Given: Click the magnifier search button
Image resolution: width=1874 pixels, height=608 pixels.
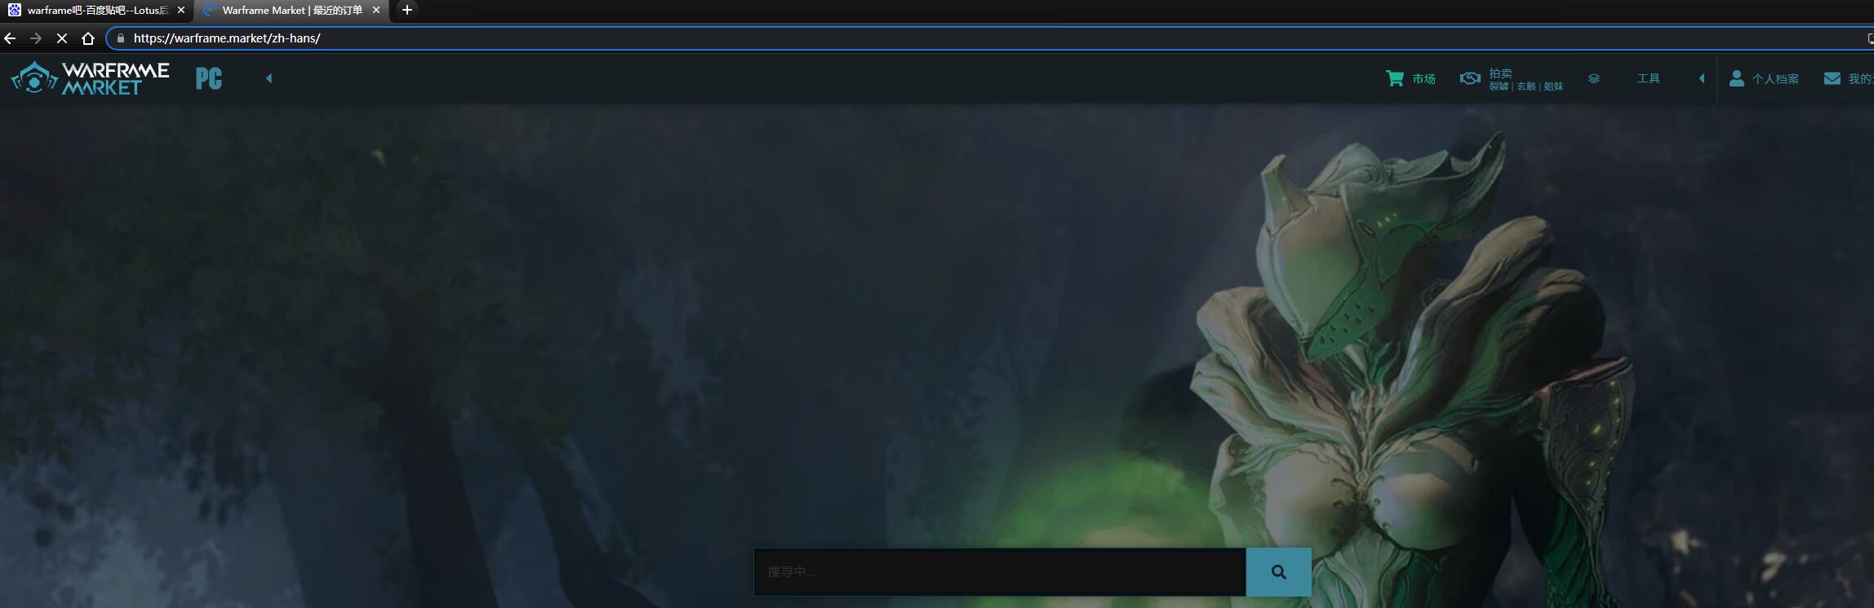Looking at the screenshot, I should point(1279,571).
